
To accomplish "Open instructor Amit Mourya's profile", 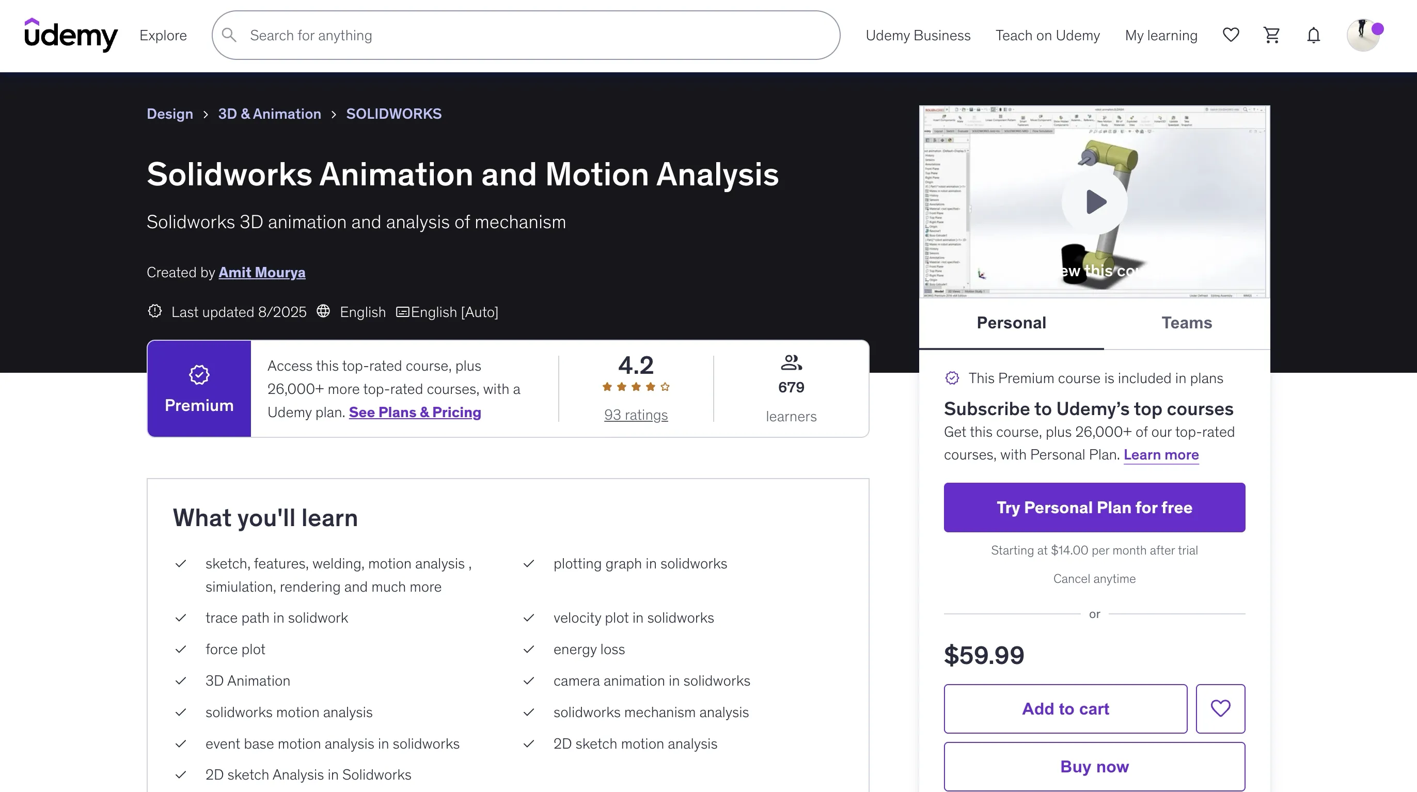I will [262, 272].
